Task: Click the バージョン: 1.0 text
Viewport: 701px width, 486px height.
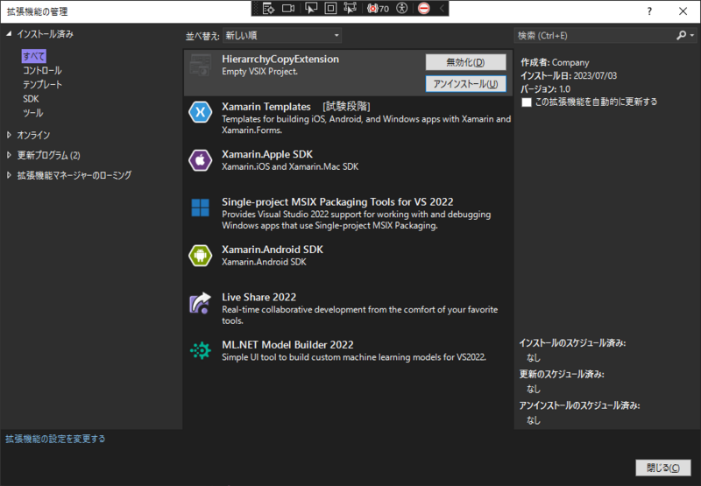Action: 545,89
